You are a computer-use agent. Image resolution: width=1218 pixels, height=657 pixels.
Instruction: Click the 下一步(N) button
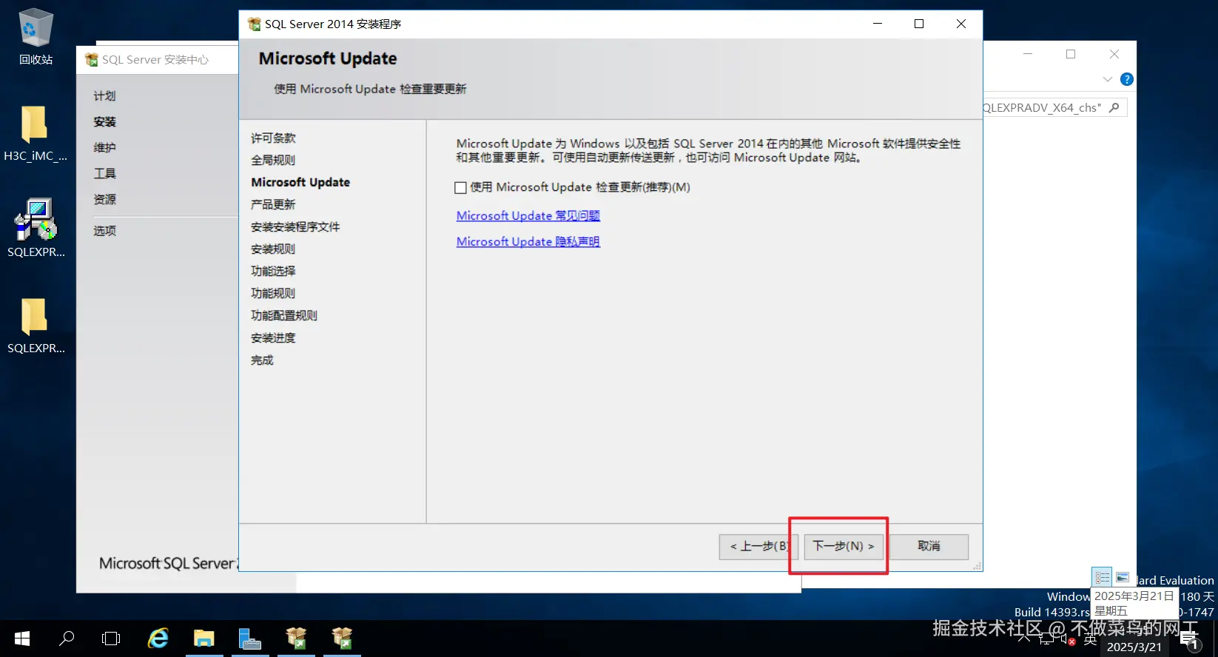844,546
